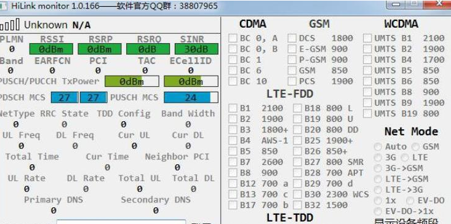Screen dimensions: 451x224
Task: Enable LTE B27 800 SMR band
Action: 297,162
